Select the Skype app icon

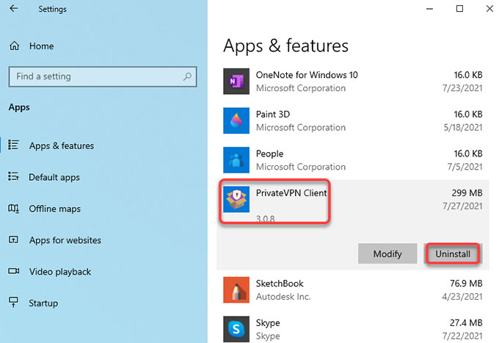[236, 329]
